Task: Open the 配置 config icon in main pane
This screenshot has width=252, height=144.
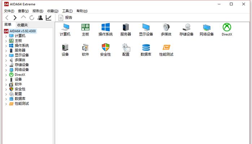Action: tap(126, 50)
